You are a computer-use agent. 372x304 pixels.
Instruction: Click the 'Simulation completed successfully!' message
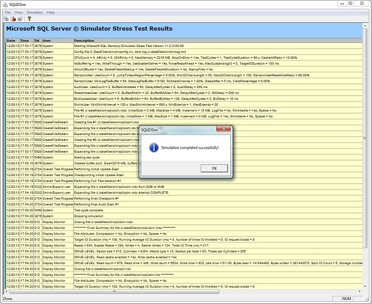click(x=190, y=148)
